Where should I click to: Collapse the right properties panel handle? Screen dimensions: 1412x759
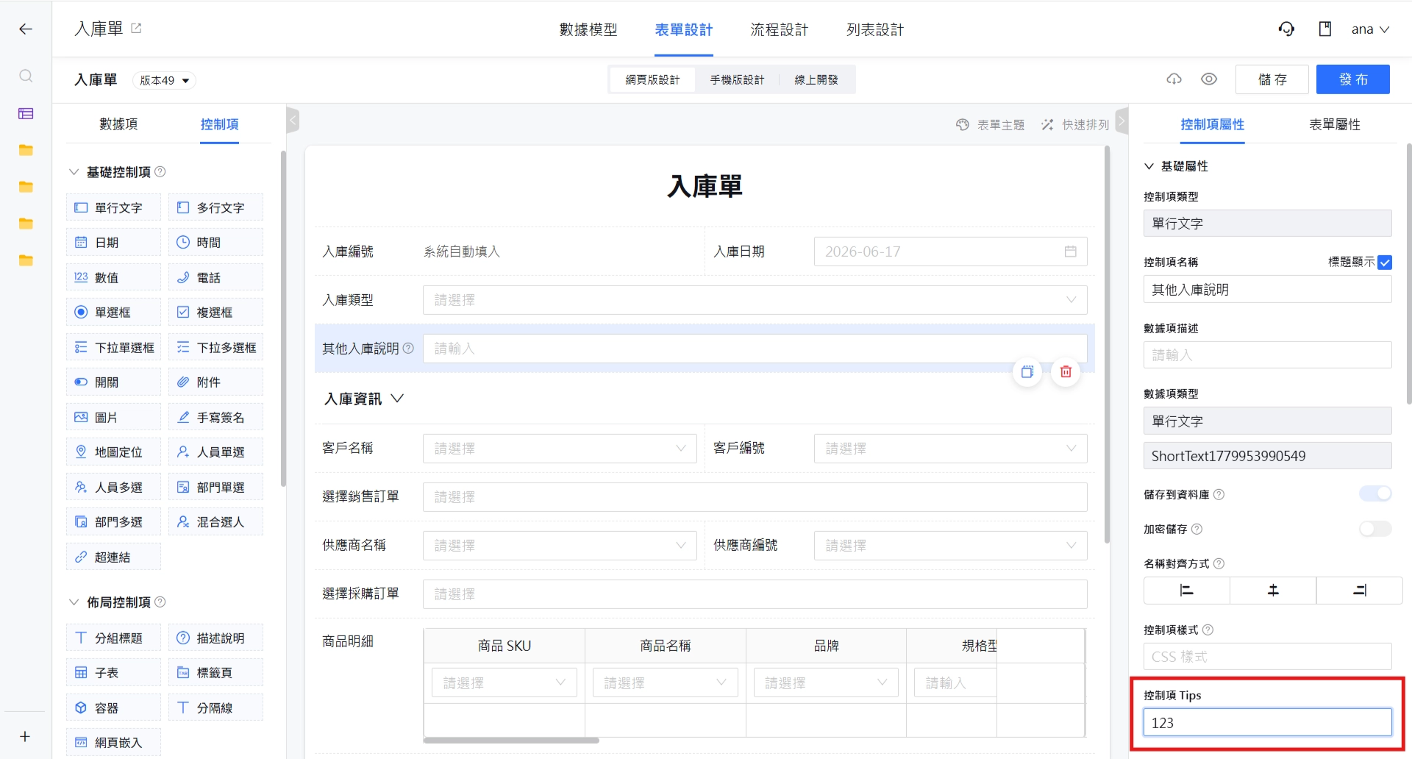coord(1122,120)
